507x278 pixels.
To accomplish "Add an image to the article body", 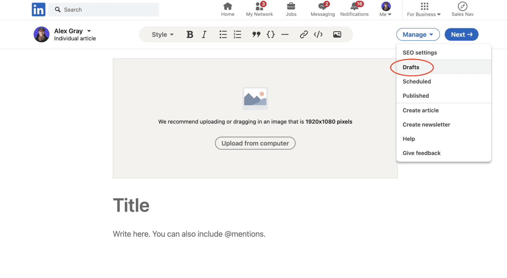I will 337,34.
